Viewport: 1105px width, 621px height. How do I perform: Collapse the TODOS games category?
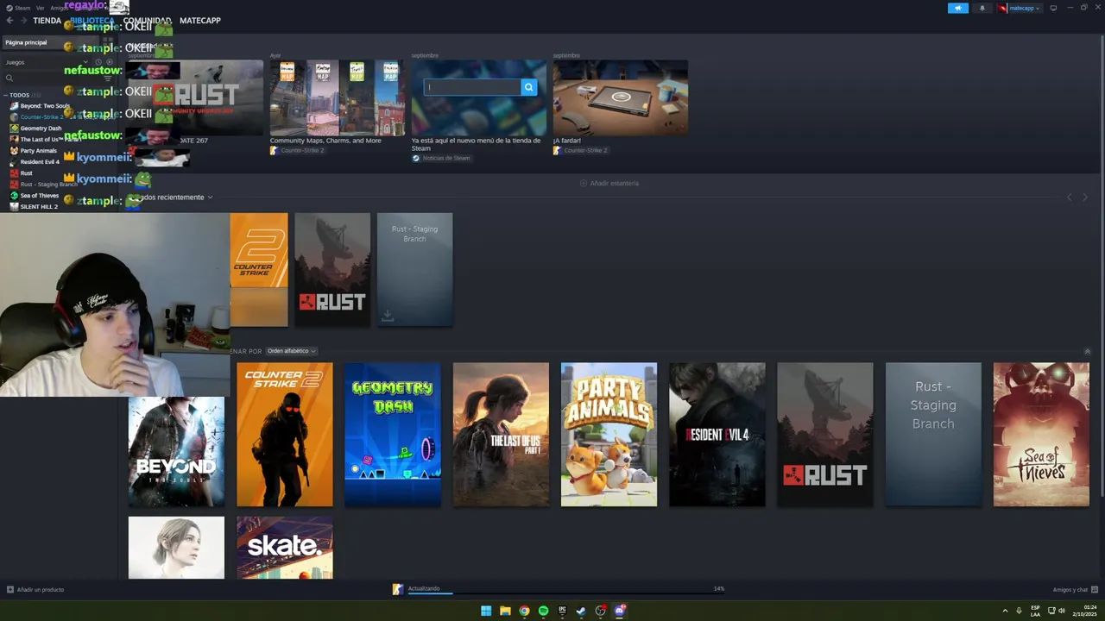click(x=6, y=95)
